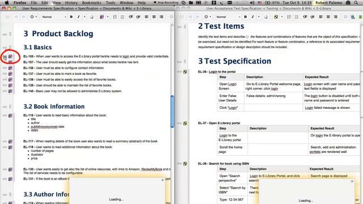Toggle bold in the left window toolbar
Image resolution: width=363 pixels, height=204 pixels.
click(x=71, y=17)
